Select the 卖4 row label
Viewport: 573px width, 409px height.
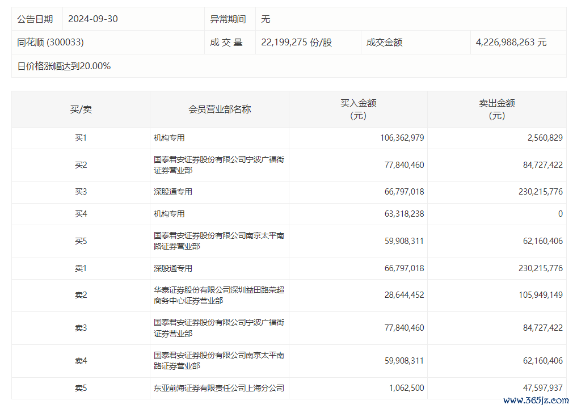[x=81, y=361]
